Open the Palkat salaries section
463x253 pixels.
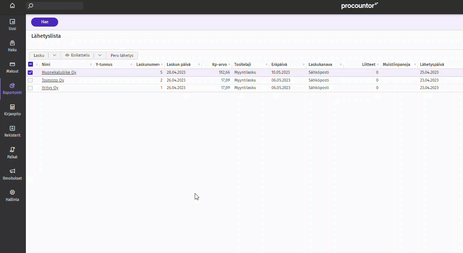coord(12,153)
